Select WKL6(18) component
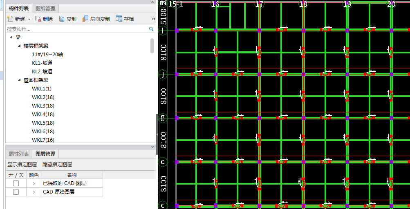This screenshot has height=209, width=410. tap(43, 131)
